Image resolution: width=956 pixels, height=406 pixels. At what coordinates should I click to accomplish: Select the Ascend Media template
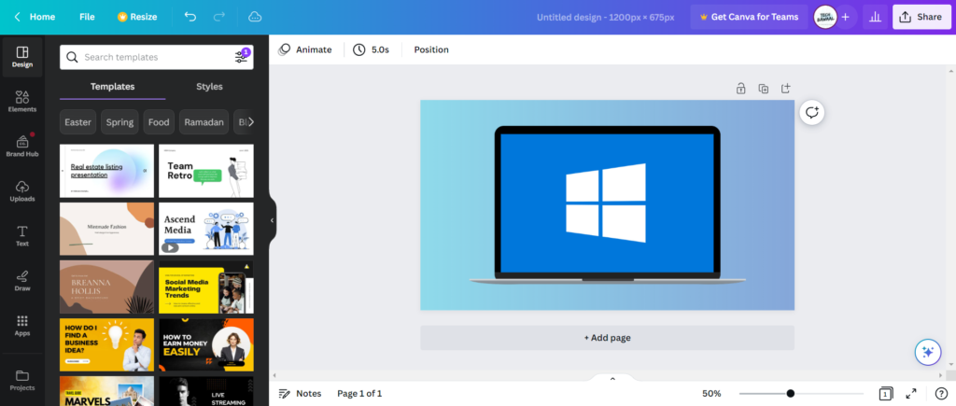206,230
